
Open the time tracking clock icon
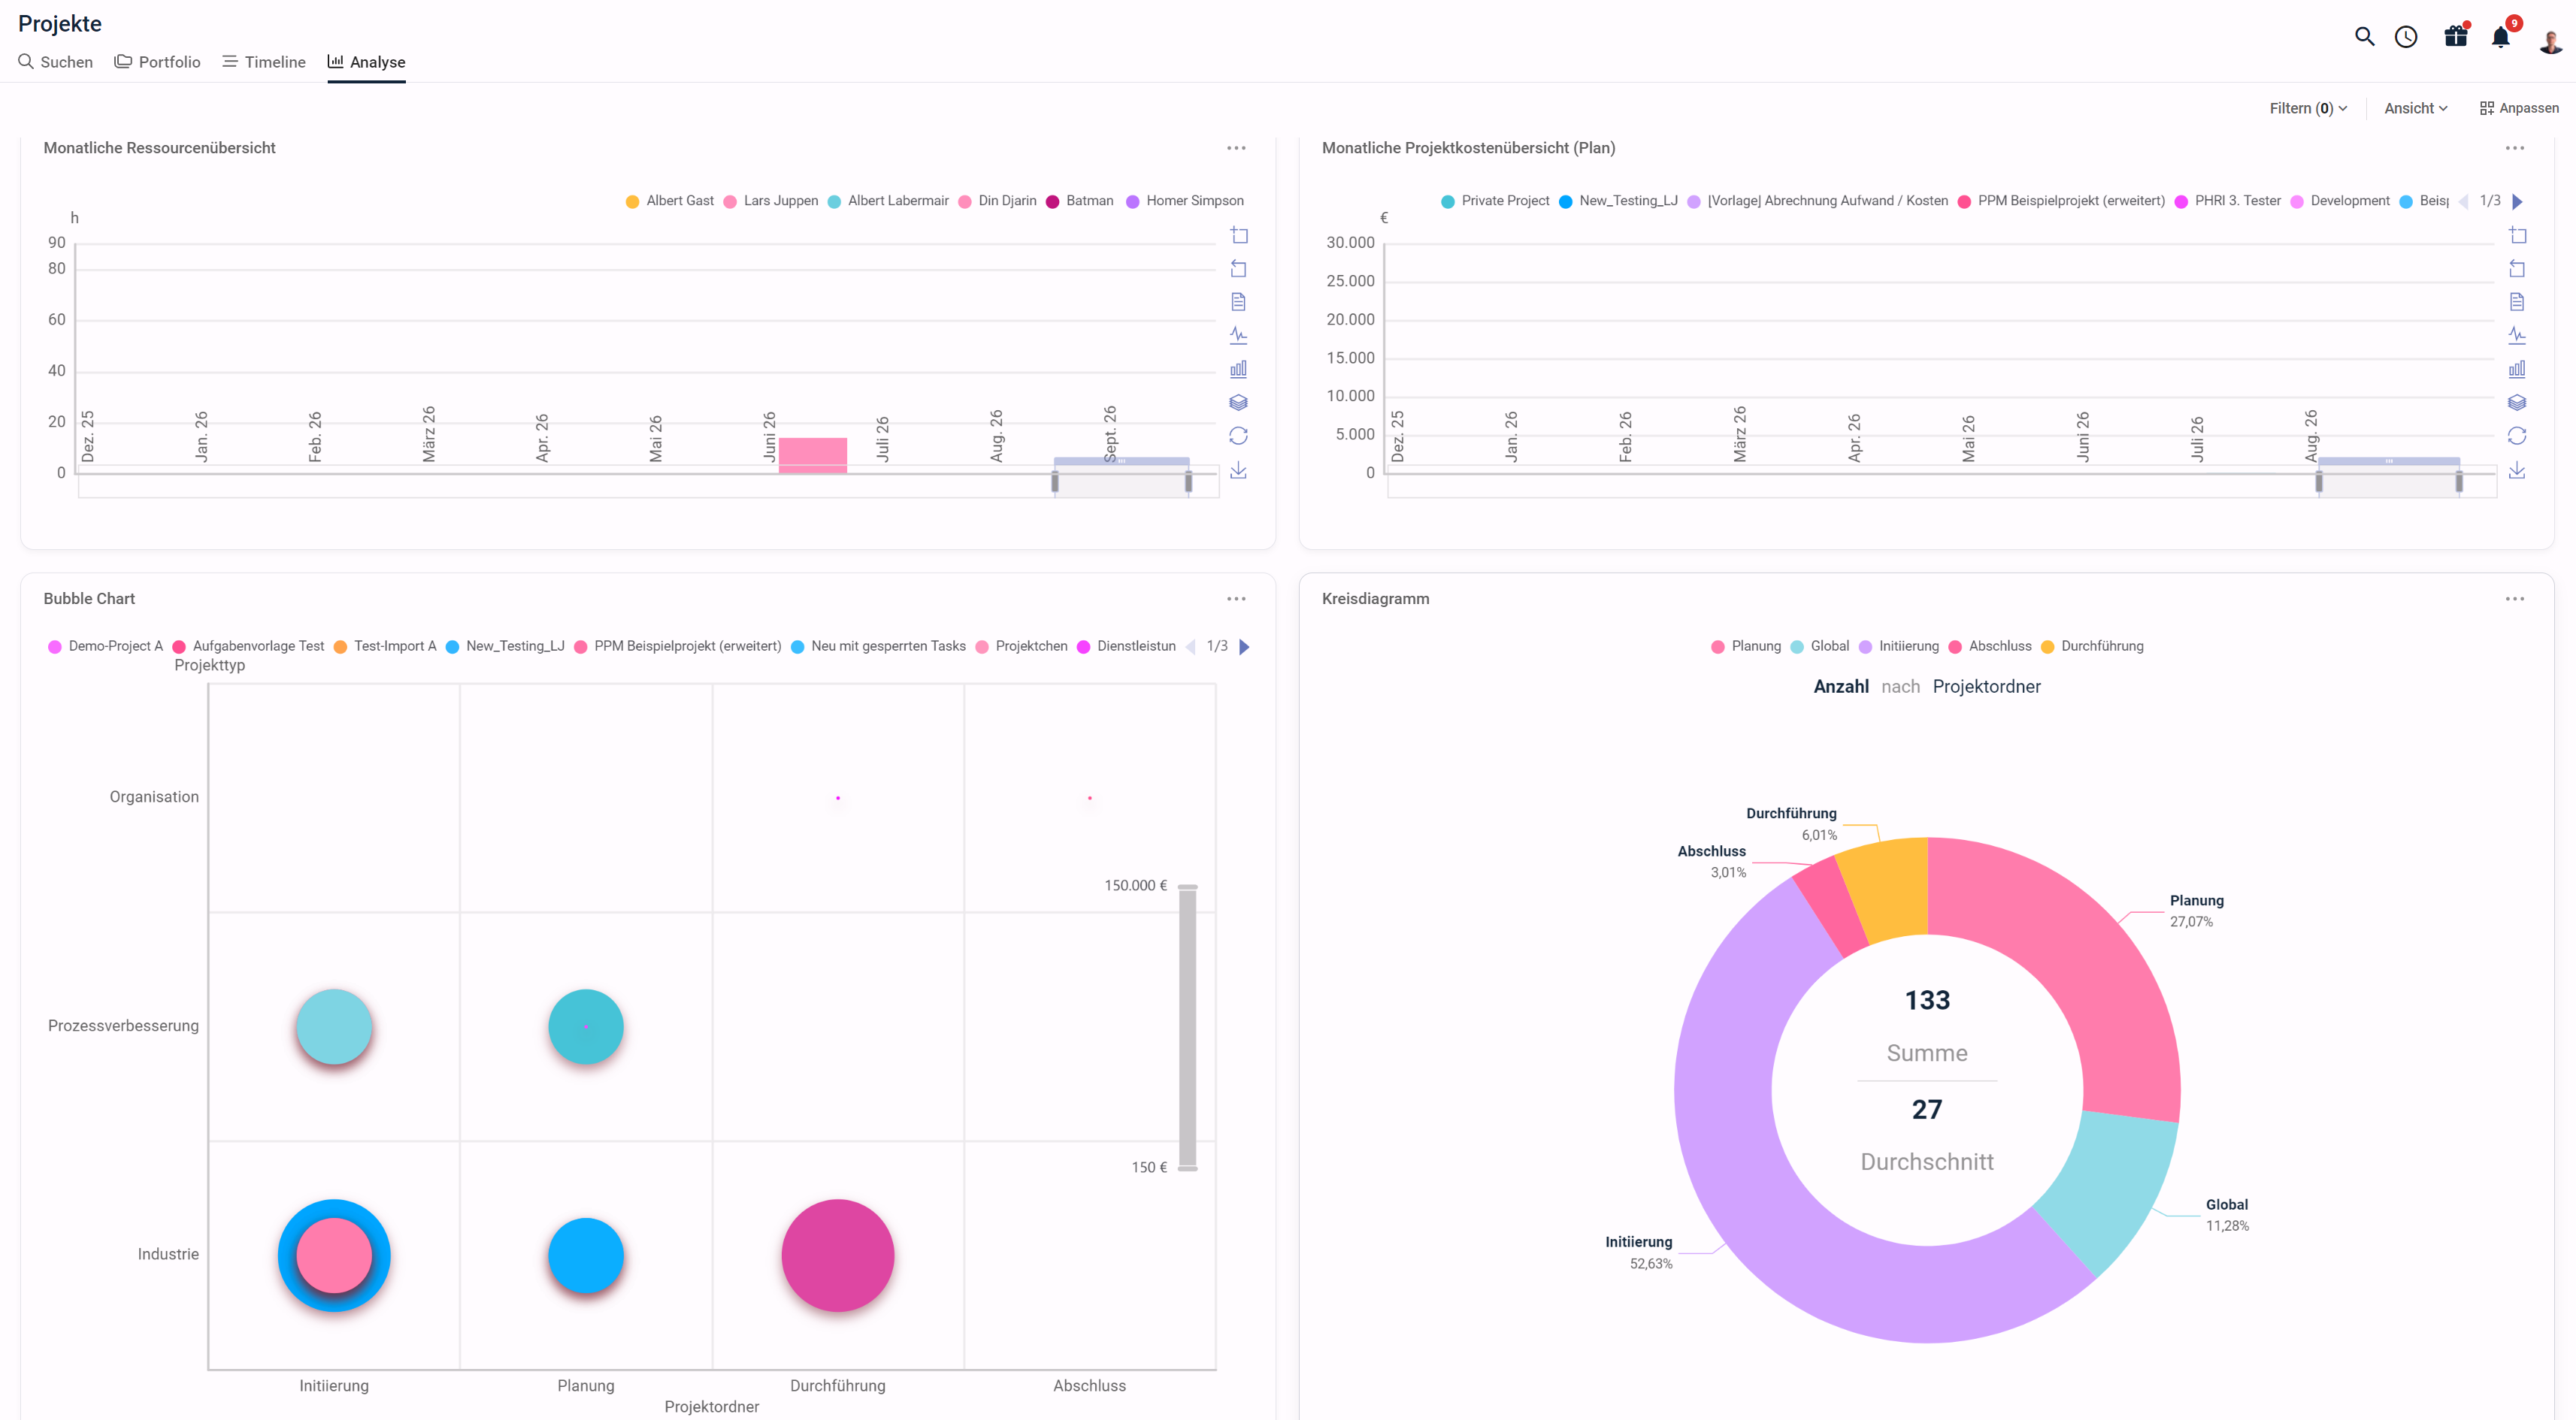coord(2406,37)
